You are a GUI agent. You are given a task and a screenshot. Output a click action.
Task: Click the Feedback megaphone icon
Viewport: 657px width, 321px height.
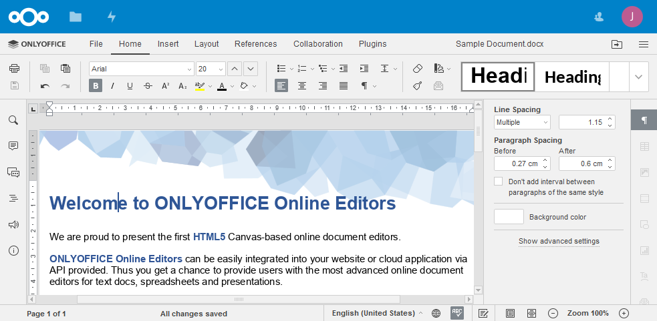tap(13, 225)
